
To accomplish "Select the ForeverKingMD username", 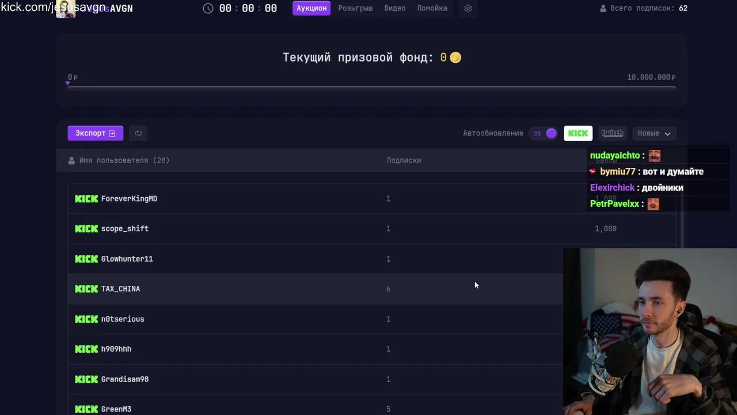I will [129, 198].
